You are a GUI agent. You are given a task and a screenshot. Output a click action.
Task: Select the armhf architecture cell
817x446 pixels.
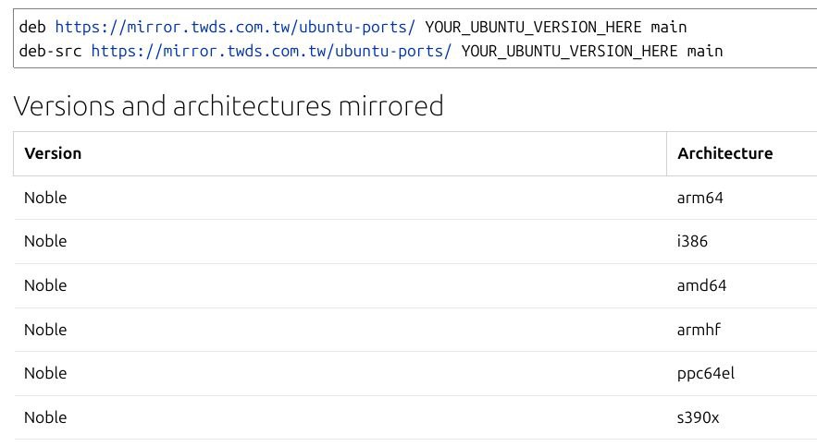click(699, 330)
